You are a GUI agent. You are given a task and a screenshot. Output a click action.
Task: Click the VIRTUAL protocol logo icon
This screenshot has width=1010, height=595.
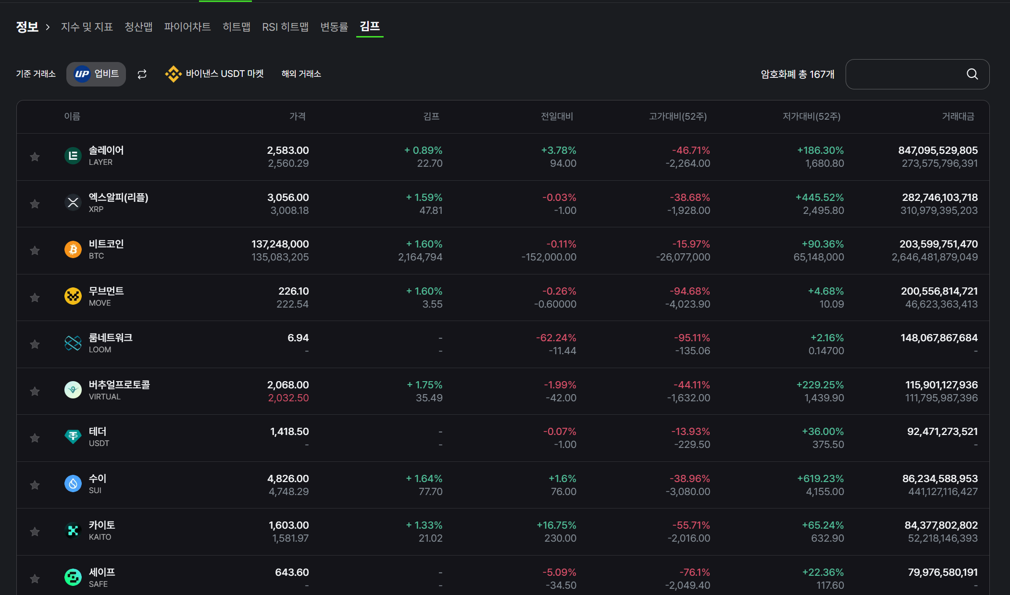(x=73, y=390)
